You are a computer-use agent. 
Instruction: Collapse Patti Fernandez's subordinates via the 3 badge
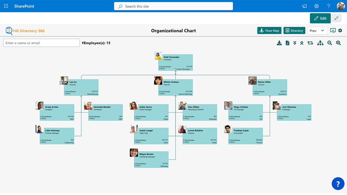(x=175, y=71)
